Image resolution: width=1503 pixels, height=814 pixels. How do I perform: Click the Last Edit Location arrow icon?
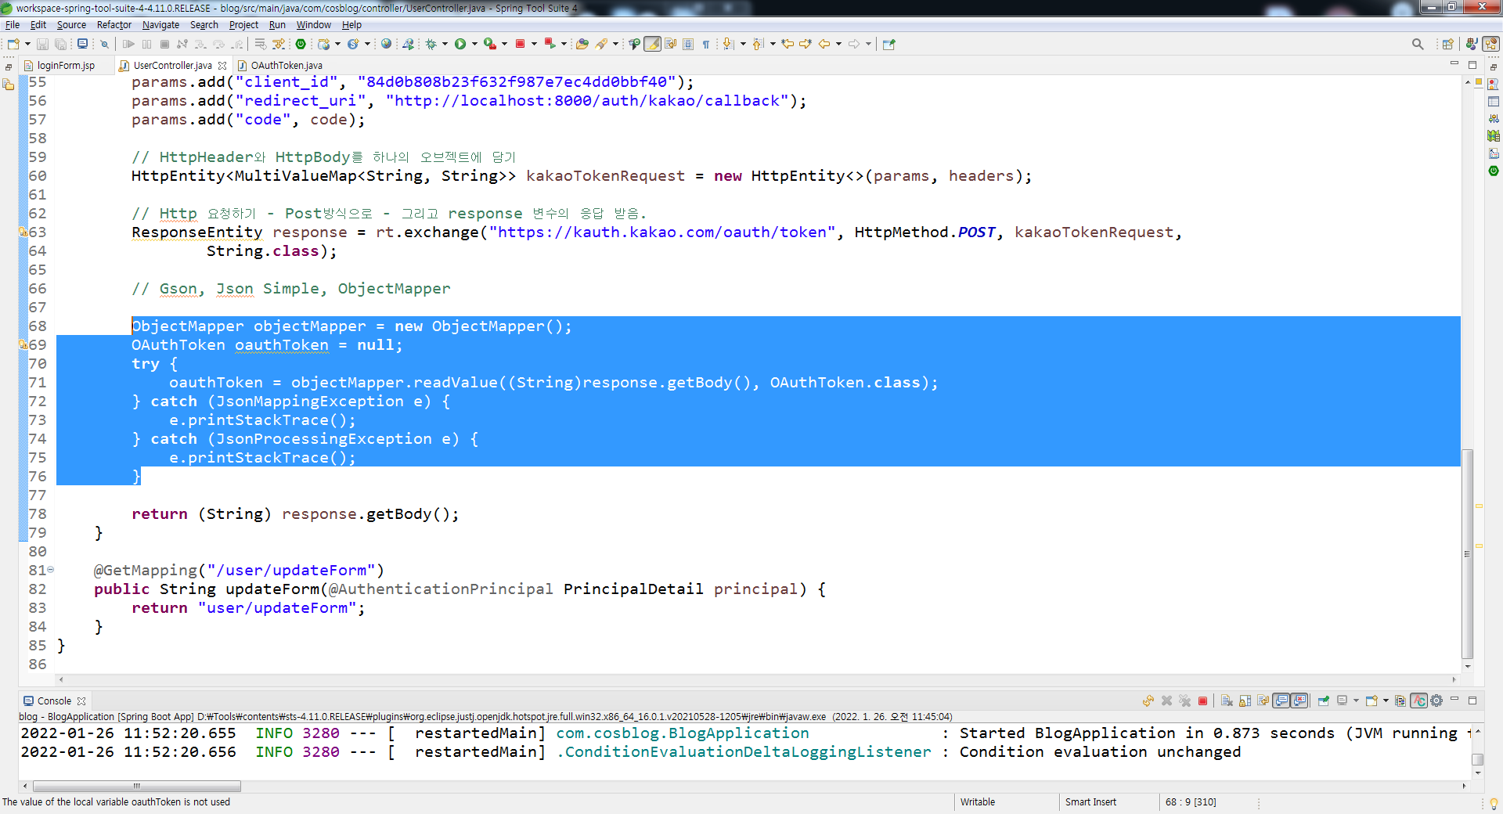(788, 44)
